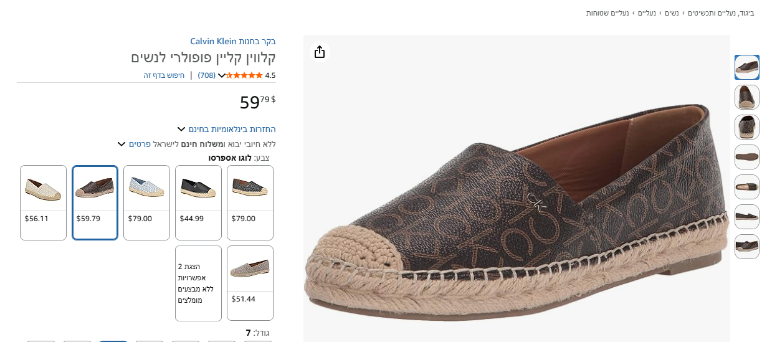Click 'הצגת 2 אפשרויות' more options box

(x=198, y=283)
